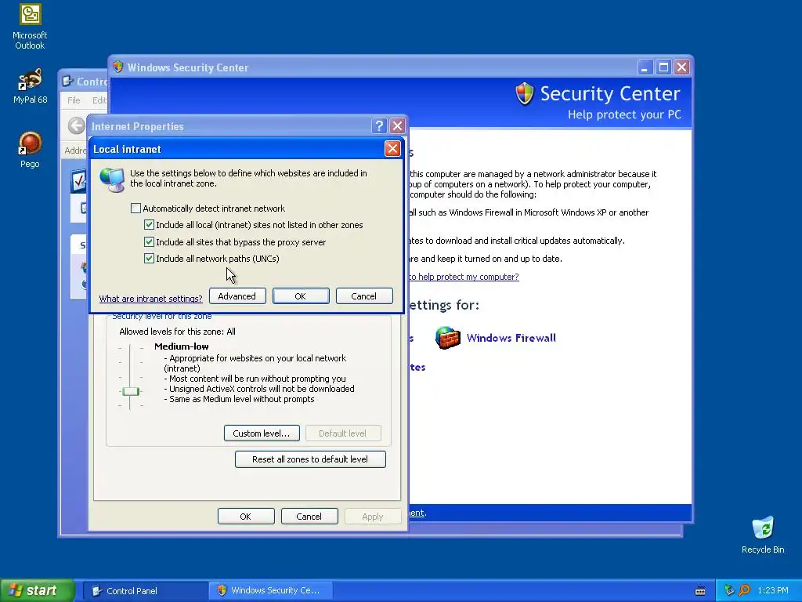Image resolution: width=802 pixels, height=602 pixels.
Task: Click the back arrow in Control Panel
Action: (x=76, y=125)
